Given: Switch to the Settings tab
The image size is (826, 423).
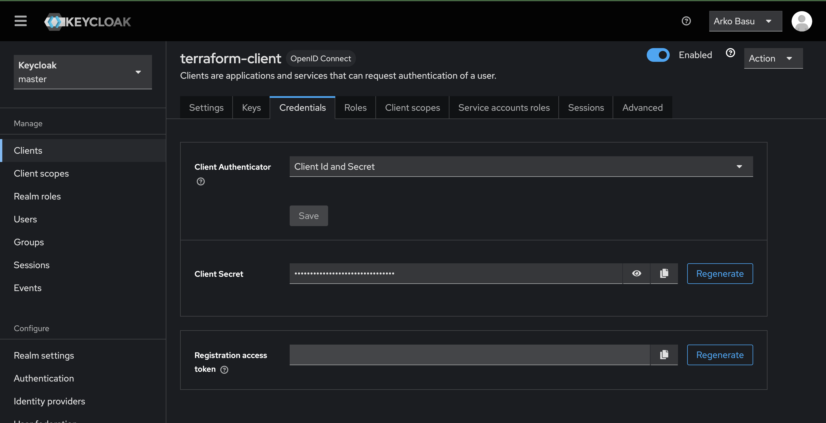Looking at the screenshot, I should (x=206, y=107).
